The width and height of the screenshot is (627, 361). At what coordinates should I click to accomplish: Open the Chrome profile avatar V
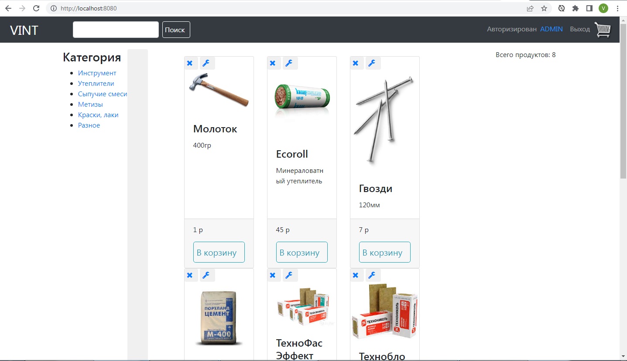click(x=603, y=8)
